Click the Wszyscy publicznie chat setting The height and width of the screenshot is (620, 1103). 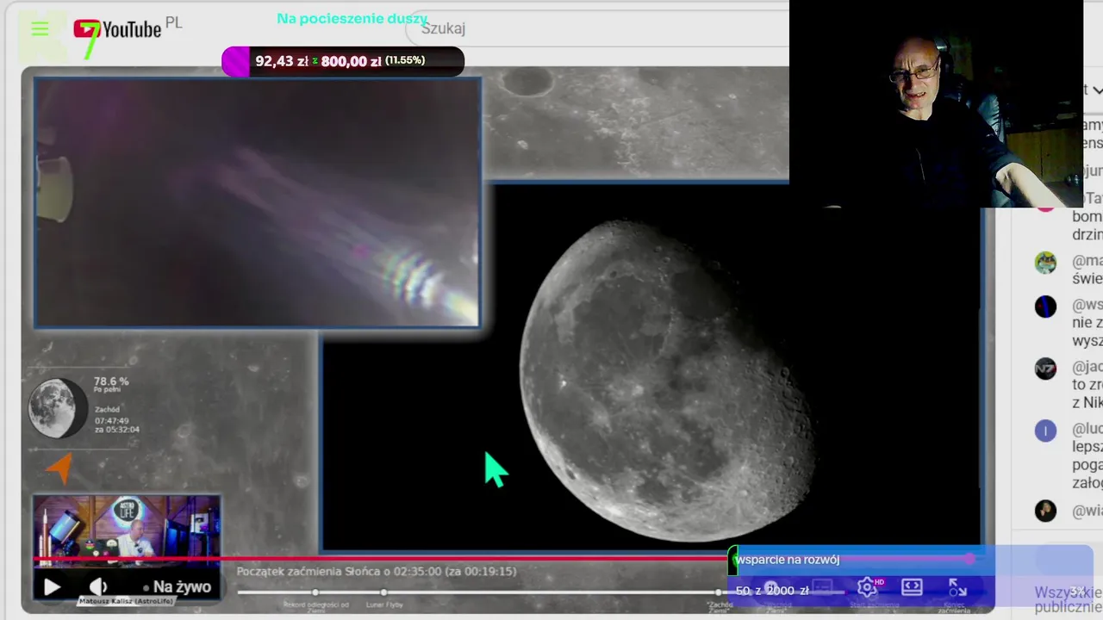point(1069,599)
